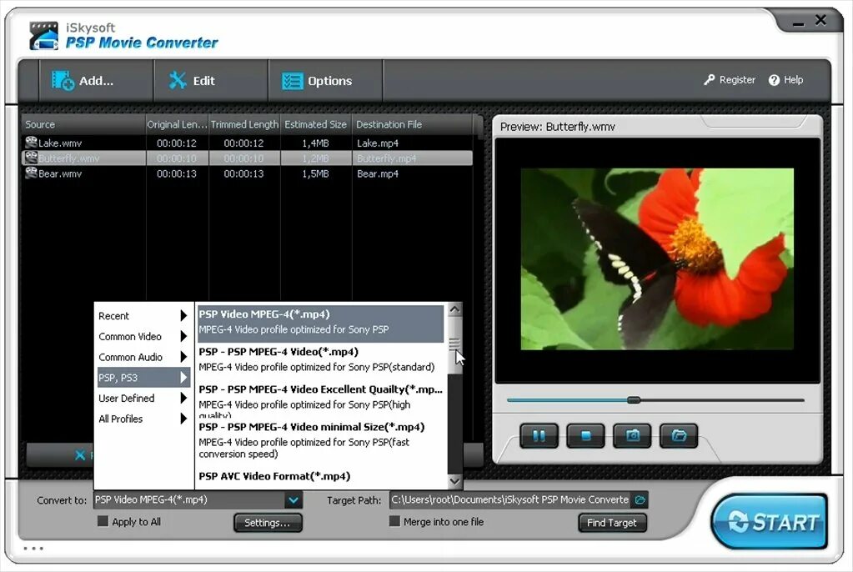Pause the preview playback
Image resolution: width=853 pixels, height=572 pixels.
(x=539, y=436)
